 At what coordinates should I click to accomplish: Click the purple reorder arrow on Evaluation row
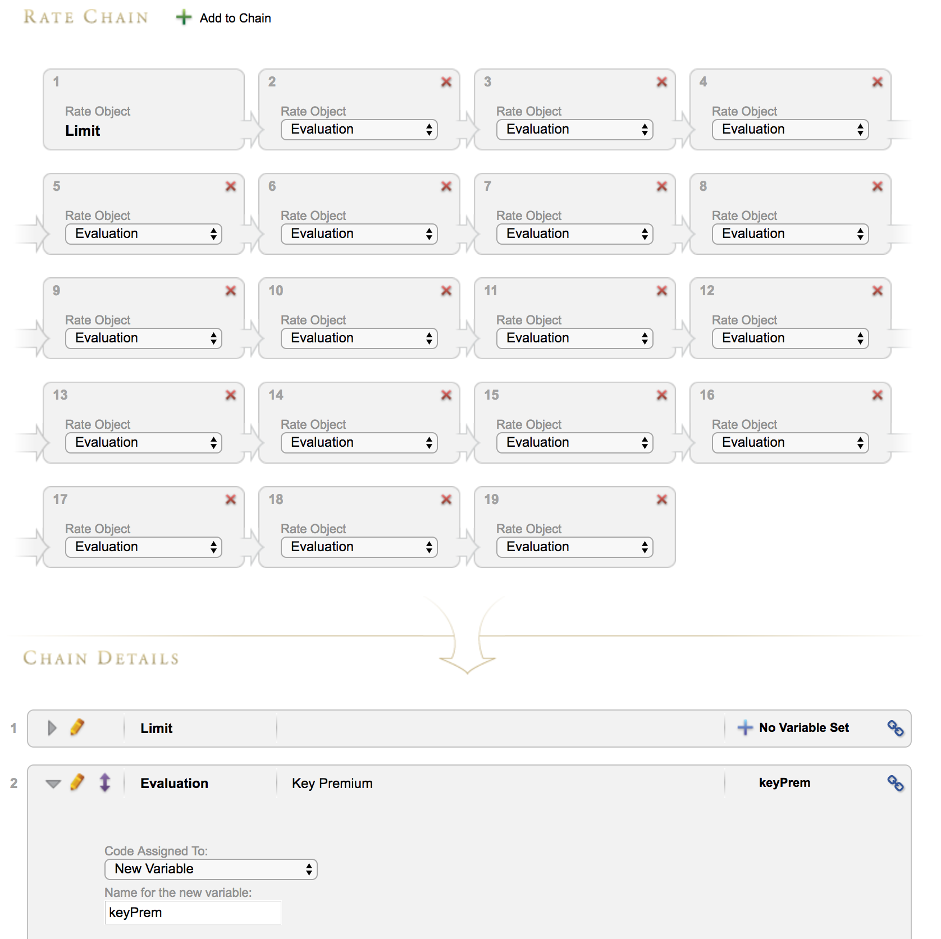(105, 782)
